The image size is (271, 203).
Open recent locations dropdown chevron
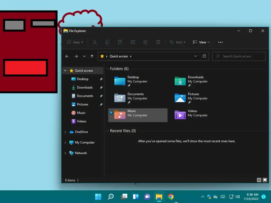(x=84, y=56)
